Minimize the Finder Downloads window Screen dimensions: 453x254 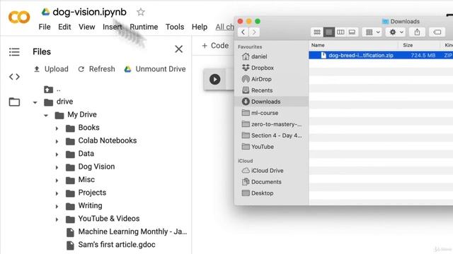[248, 21]
